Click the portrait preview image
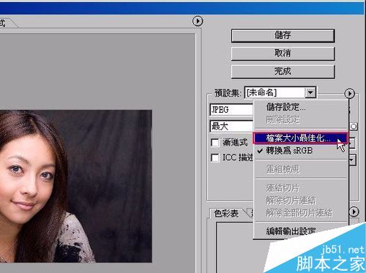The height and width of the screenshot is (273, 366). (76, 186)
